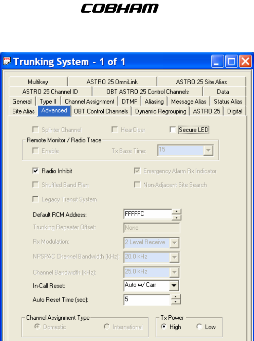Screen dimensions: 254x341
Task: Switch to the Site Alias tab
Action: pyautogui.click(x=23, y=111)
